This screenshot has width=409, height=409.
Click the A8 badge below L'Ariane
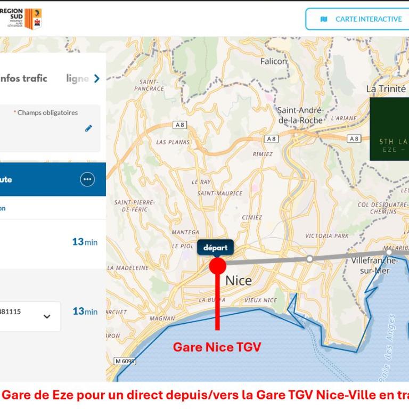(354, 138)
